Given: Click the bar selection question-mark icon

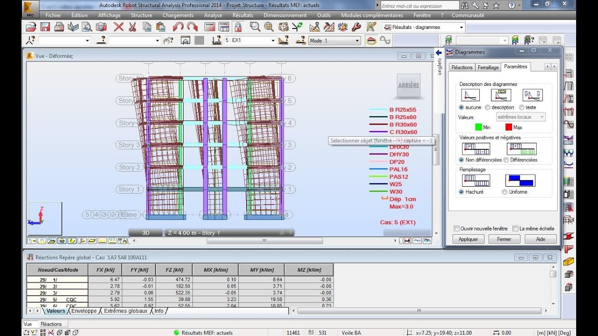Looking at the screenshot, I should point(101,41).
